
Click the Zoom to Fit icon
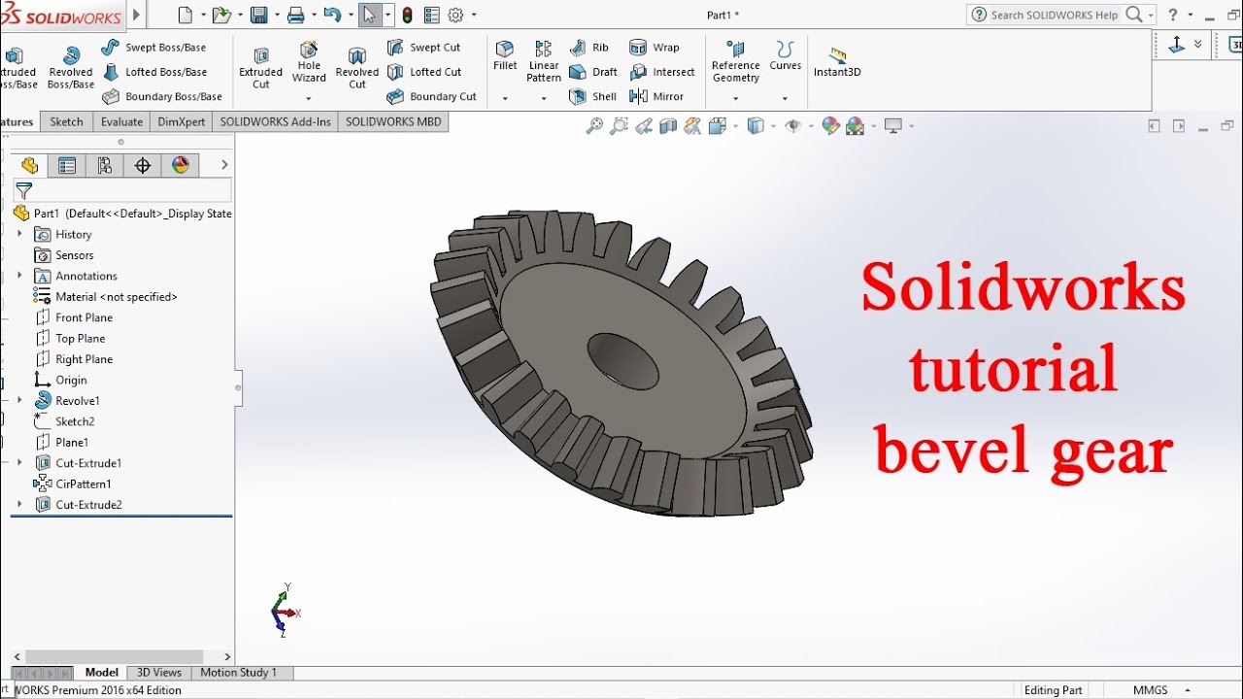coord(594,126)
